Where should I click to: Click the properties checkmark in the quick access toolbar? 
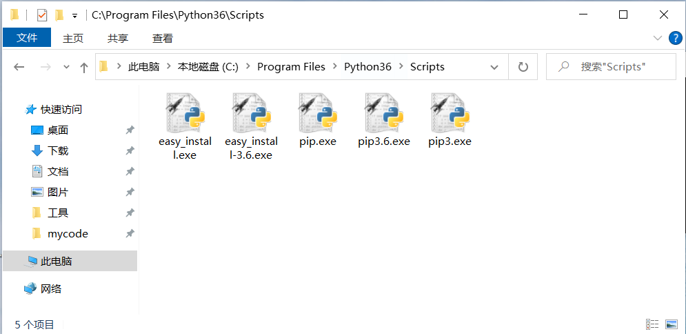(41, 14)
